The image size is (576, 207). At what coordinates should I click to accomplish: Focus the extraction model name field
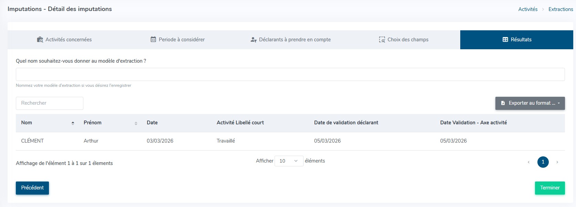point(290,74)
